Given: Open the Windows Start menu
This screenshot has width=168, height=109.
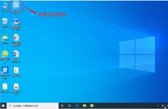Looking at the screenshot, I should click(3, 106).
